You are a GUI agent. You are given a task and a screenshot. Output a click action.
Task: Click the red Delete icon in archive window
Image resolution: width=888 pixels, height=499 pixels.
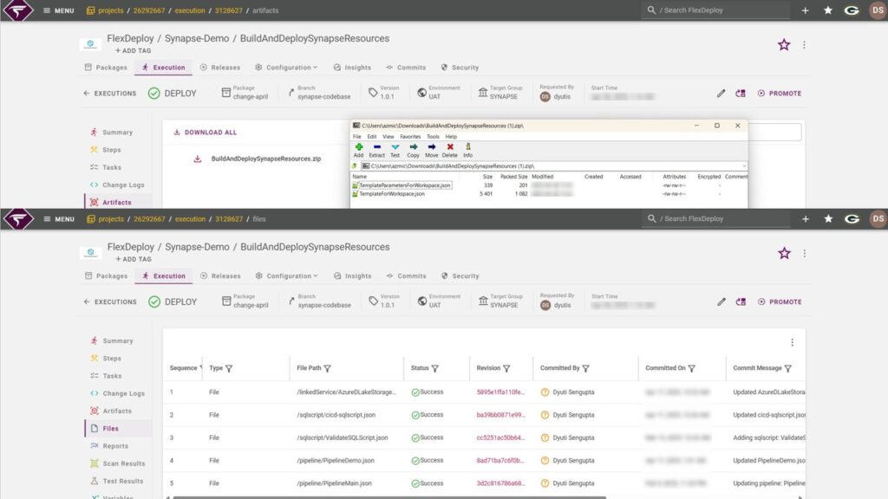coord(450,147)
